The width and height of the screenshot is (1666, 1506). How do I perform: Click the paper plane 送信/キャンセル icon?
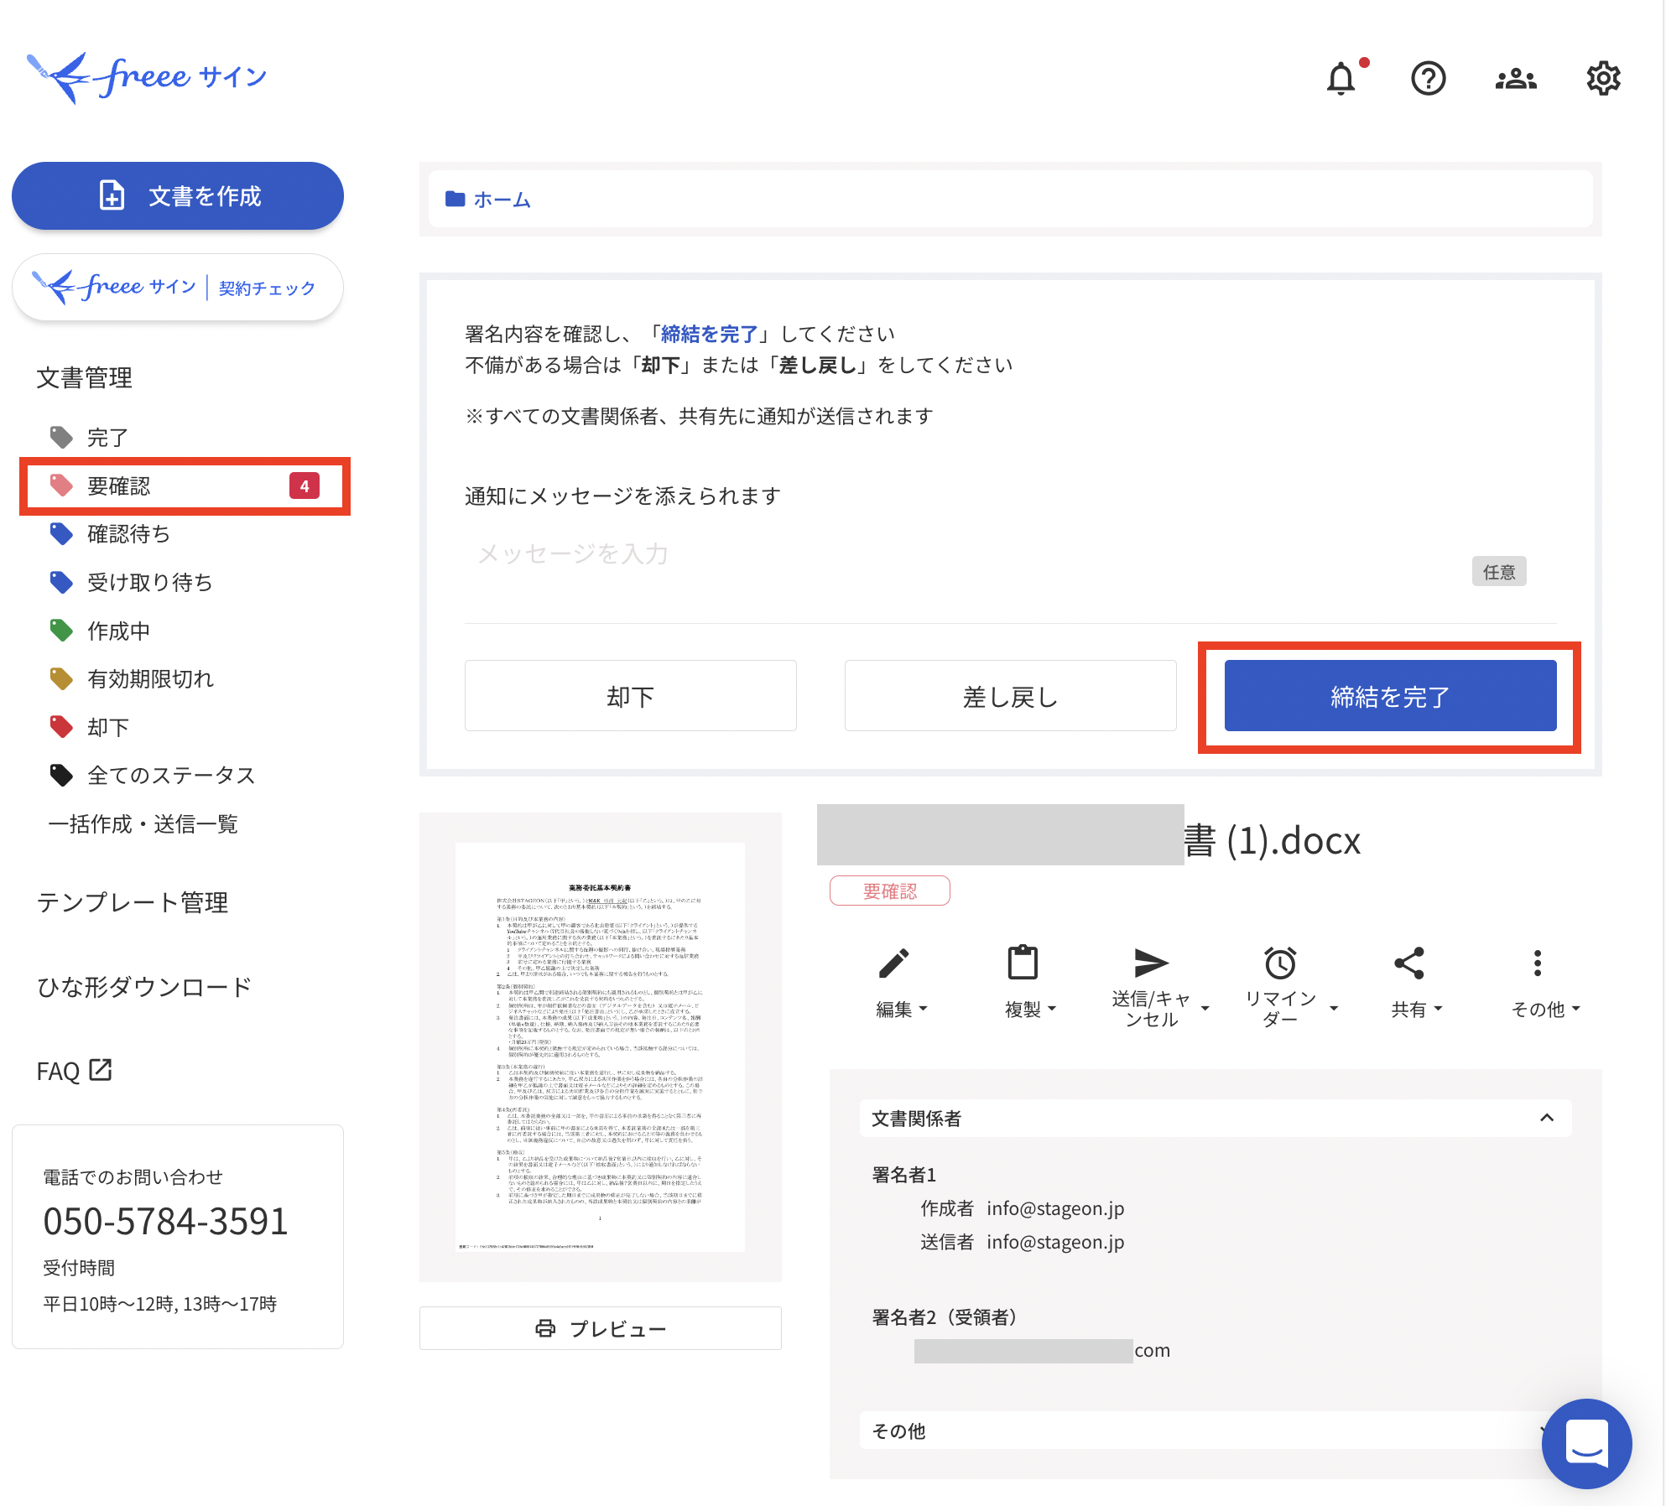pos(1151,964)
